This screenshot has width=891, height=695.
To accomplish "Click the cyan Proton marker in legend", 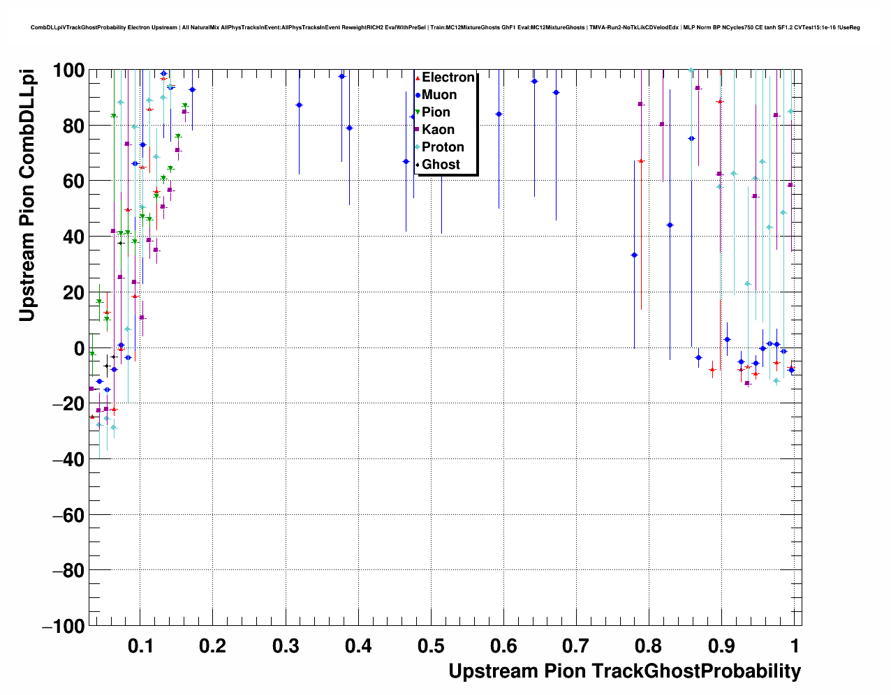I will pos(418,147).
